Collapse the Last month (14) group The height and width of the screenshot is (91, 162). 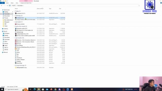point(14,38)
